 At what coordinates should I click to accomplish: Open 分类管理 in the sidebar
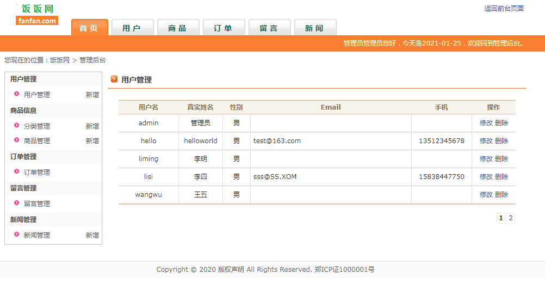[x=37, y=126]
